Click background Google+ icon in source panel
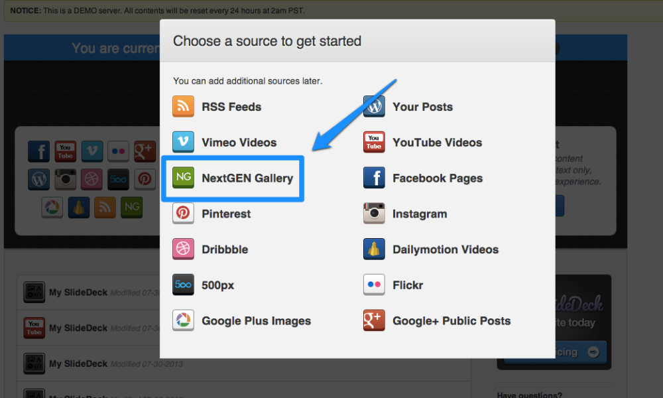The width and height of the screenshot is (663, 398). coord(145,151)
